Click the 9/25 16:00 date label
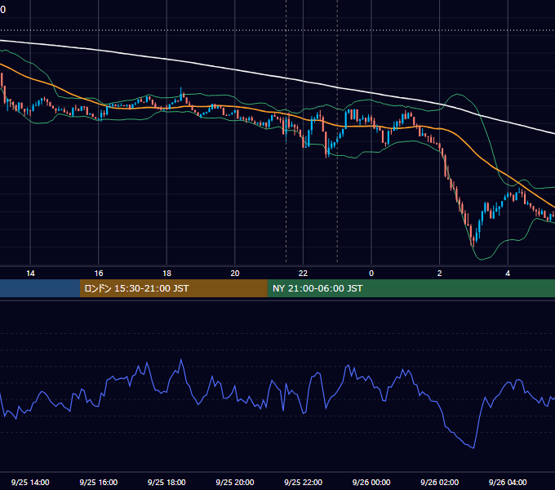The image size is (555, 490). coord(99,482)
